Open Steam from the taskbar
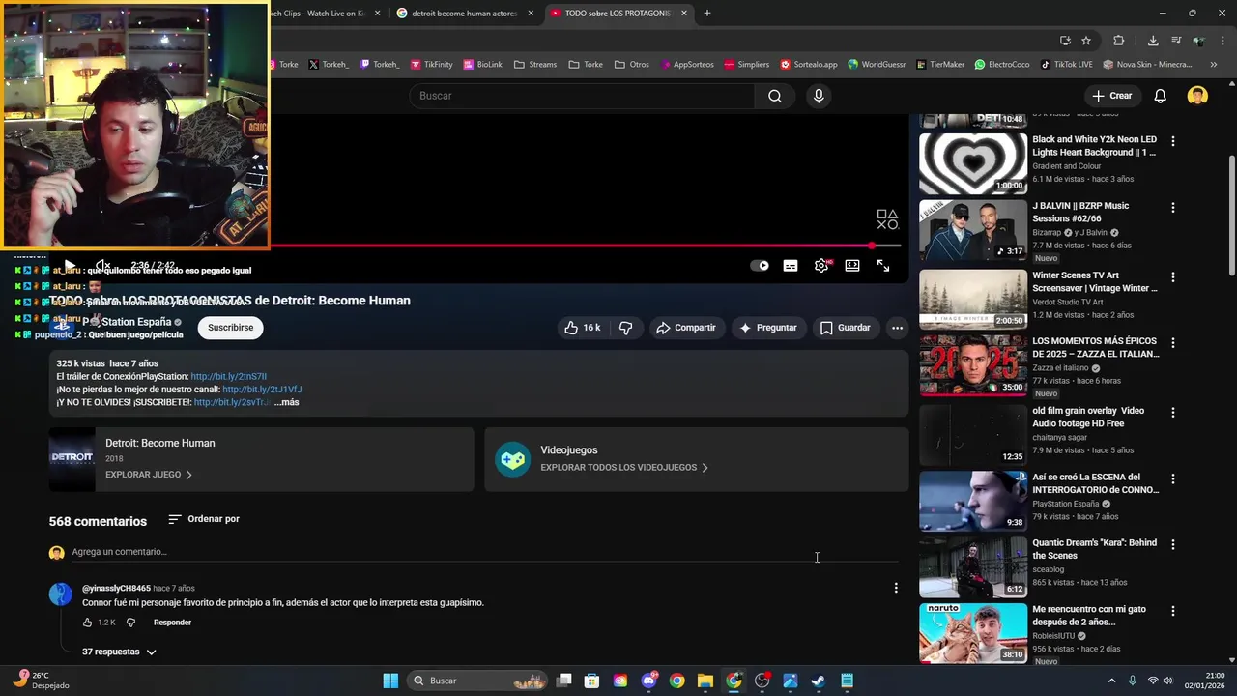The image size is (1237, 696). click(x=818, y=681)
